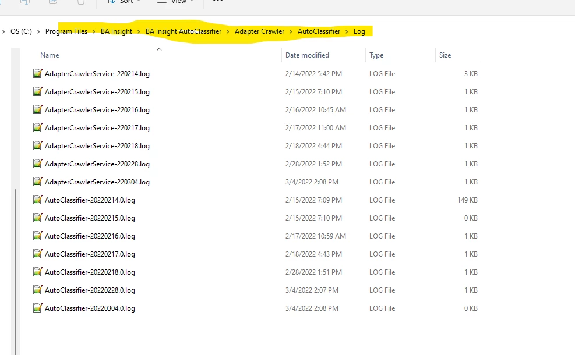The height and width of the screenshot is (355, 575).
Task: Expand the chevron after Adapter Crawler breadcrumb
Action: tap(291, 31)
